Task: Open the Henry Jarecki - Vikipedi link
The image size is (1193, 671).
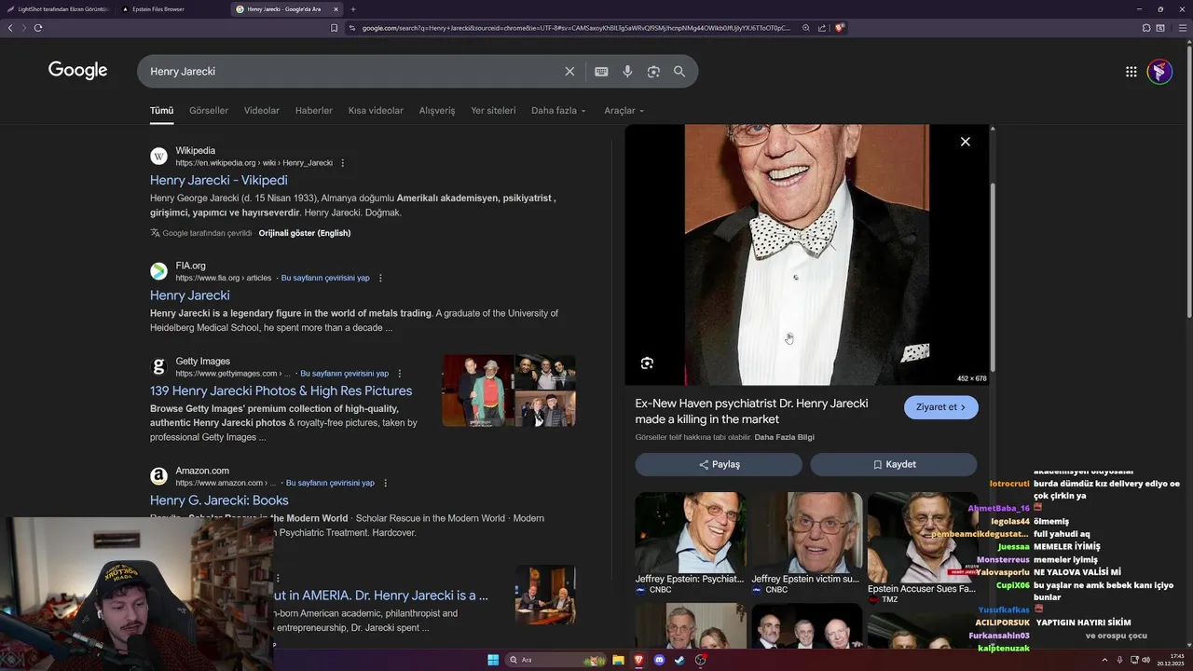Action: tap(219, 180)
